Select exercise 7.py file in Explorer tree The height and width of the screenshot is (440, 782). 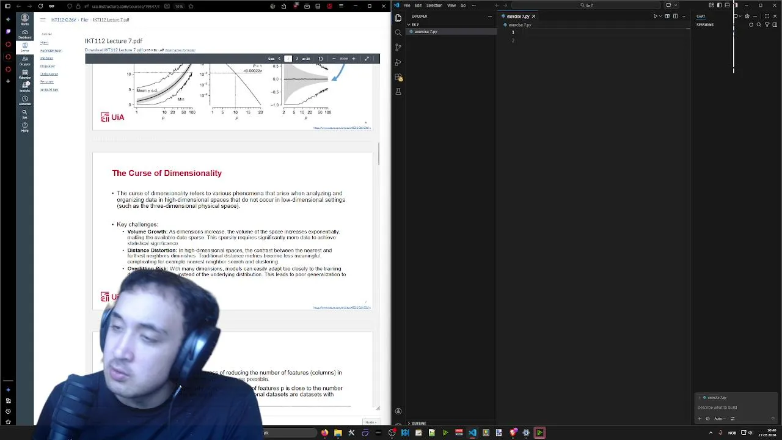pos(452,32)
